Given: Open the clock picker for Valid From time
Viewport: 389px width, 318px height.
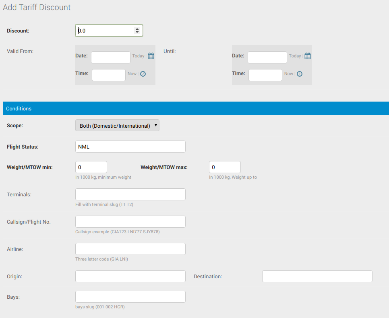Looking at the screenshot, I should click(143, 74).
